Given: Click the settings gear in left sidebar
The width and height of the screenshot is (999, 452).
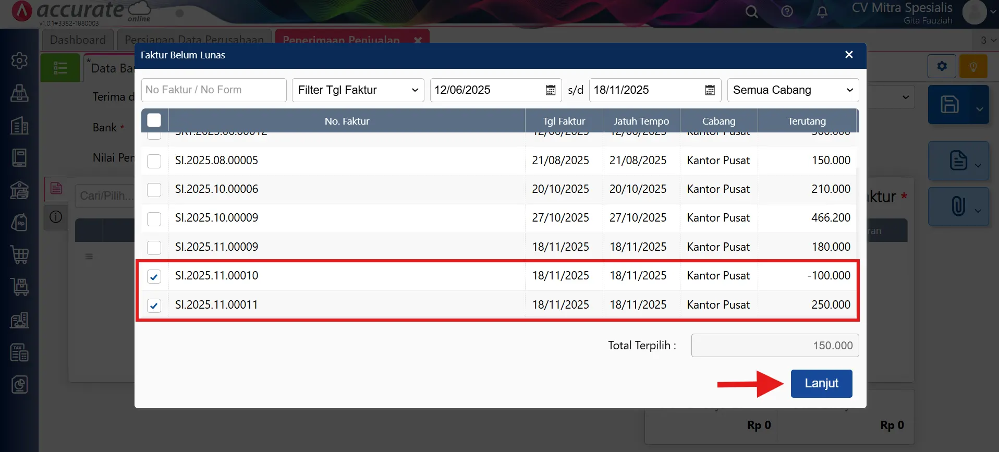Looking at the screenshot, I should pos(19,60).
